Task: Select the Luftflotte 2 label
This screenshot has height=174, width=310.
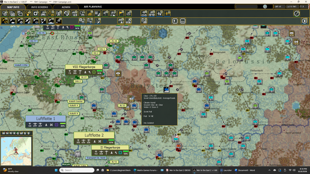Action: 94,135
